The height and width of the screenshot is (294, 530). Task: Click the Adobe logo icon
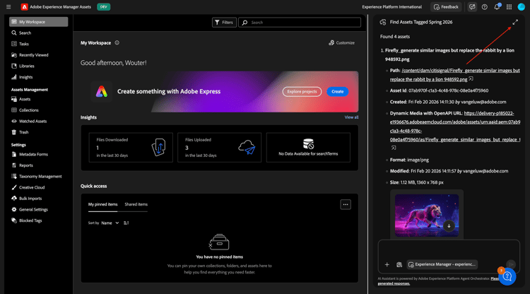pos(24,7)
